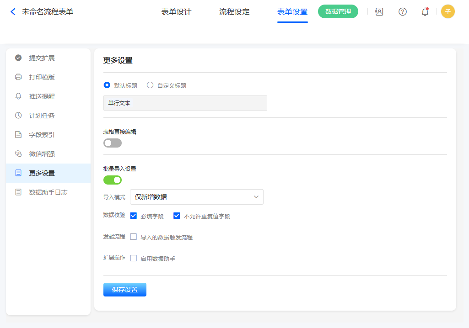
Task: Turn off the 批量导入设置 switch
Action: click(x=113, y=180)
